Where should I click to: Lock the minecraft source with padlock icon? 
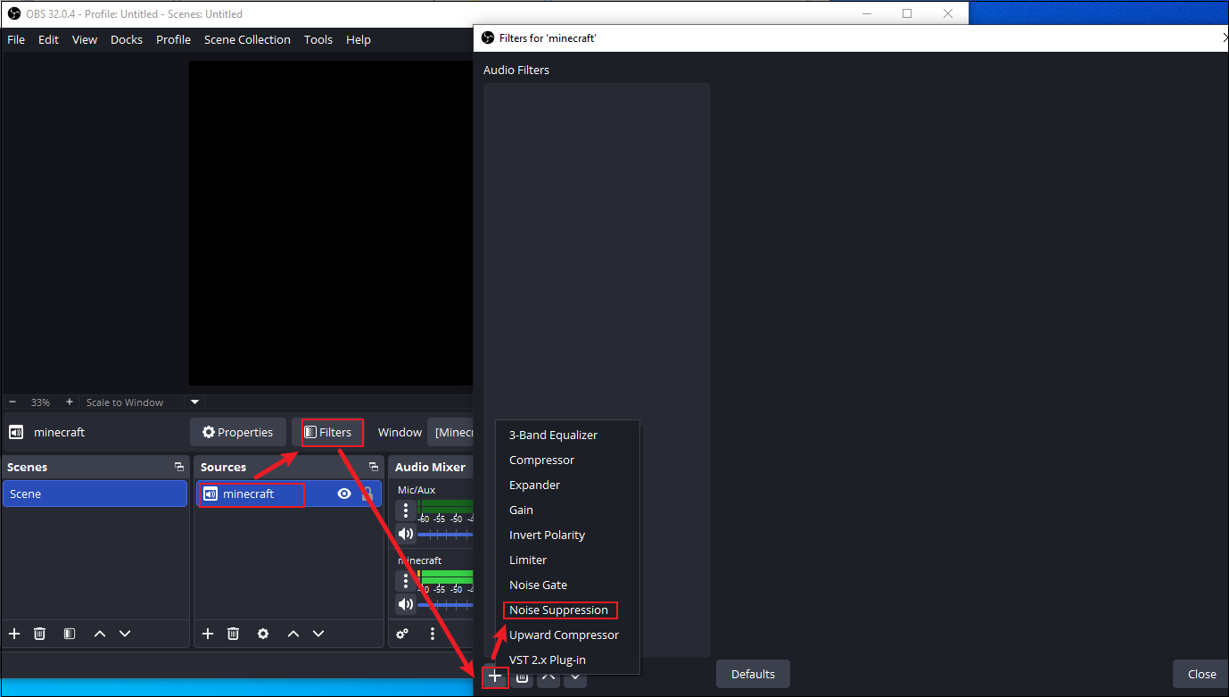tap(367, 494)
